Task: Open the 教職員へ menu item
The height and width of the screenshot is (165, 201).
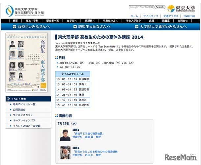Action: click(90, 21)
